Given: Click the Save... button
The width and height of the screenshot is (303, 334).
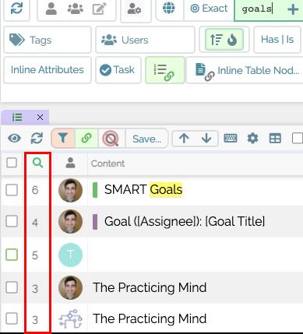Looking at the screenshot, I should (x=146, y=139).
